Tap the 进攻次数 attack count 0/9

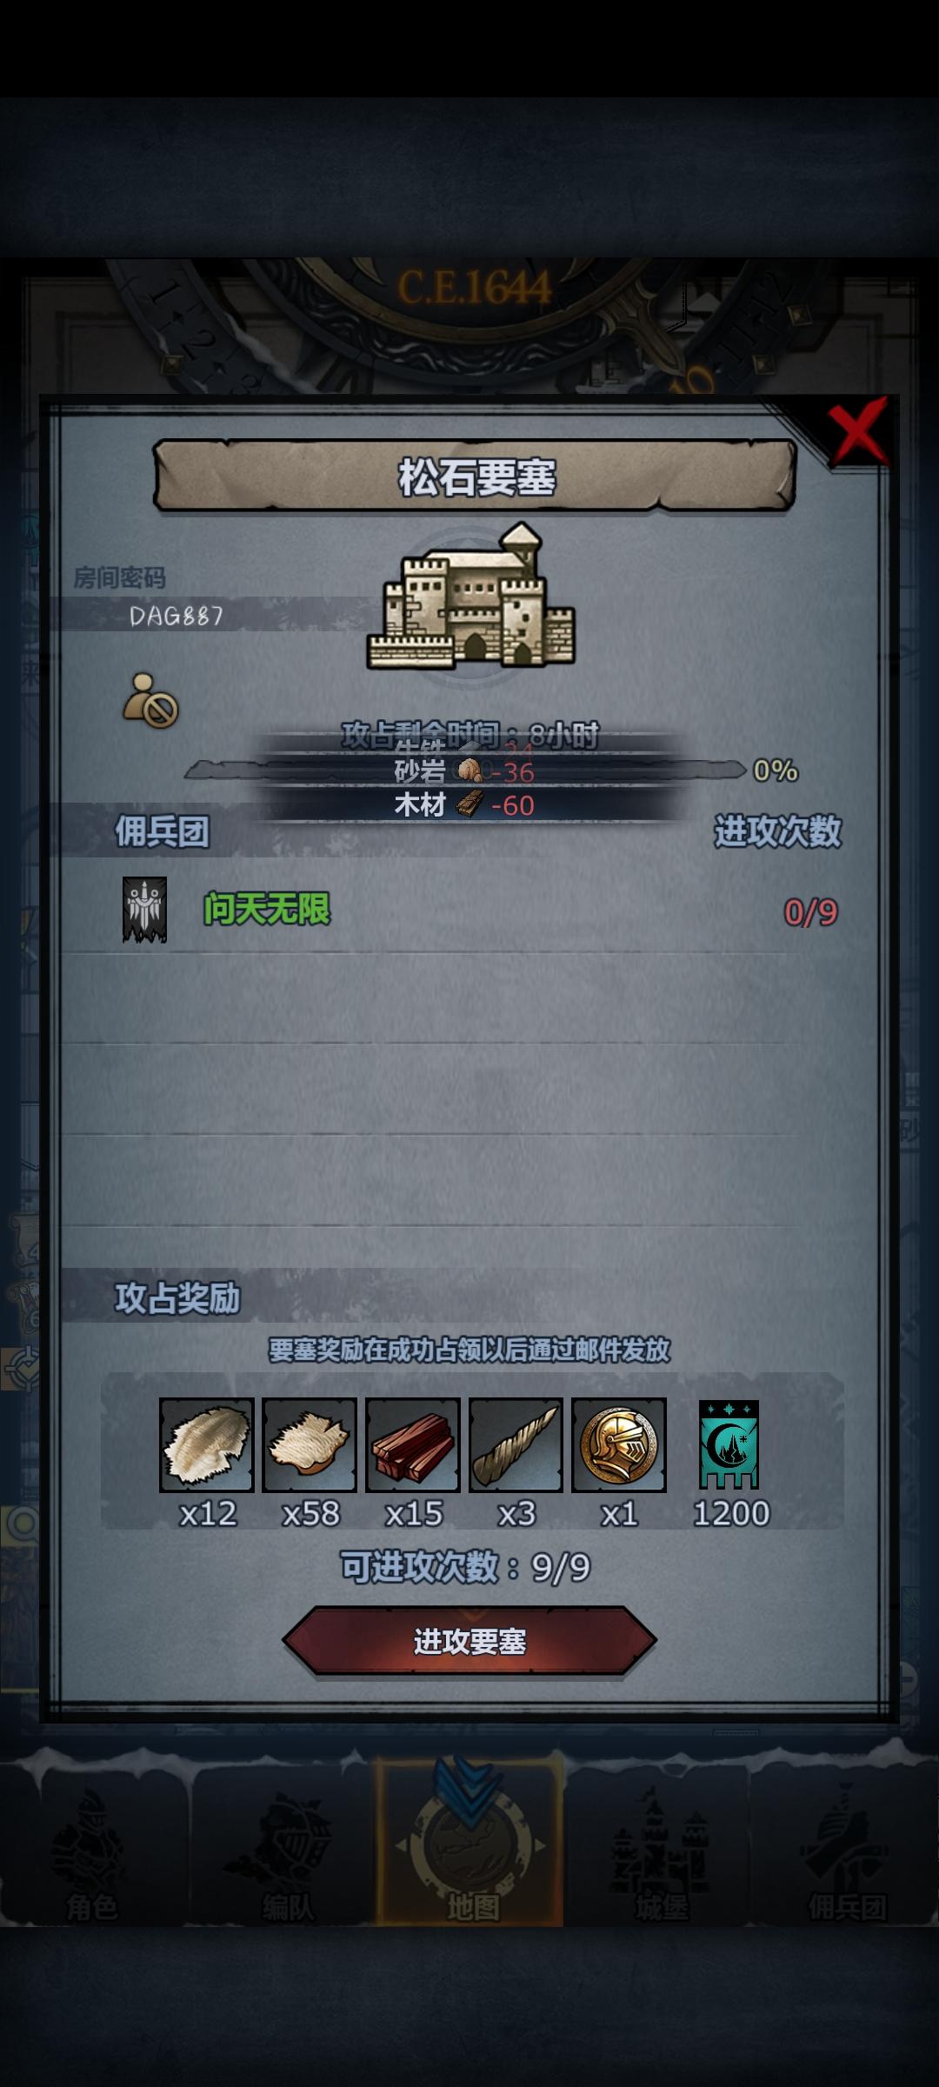click(810, 912)
